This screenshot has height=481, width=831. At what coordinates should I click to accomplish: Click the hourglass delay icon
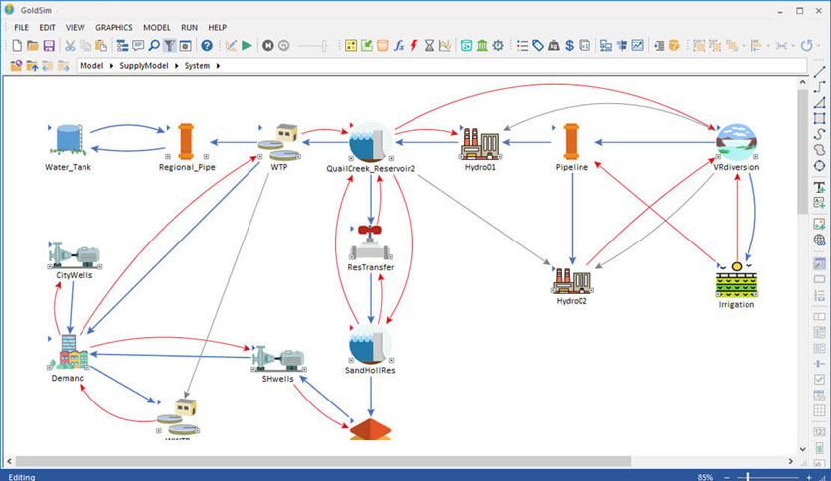429,46
